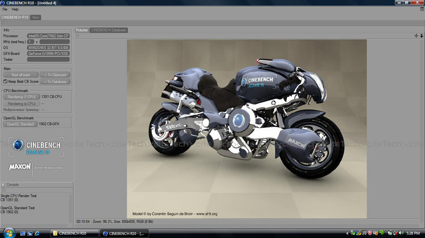Open the File menu
425x238 pixels.
tap(5, 9)
